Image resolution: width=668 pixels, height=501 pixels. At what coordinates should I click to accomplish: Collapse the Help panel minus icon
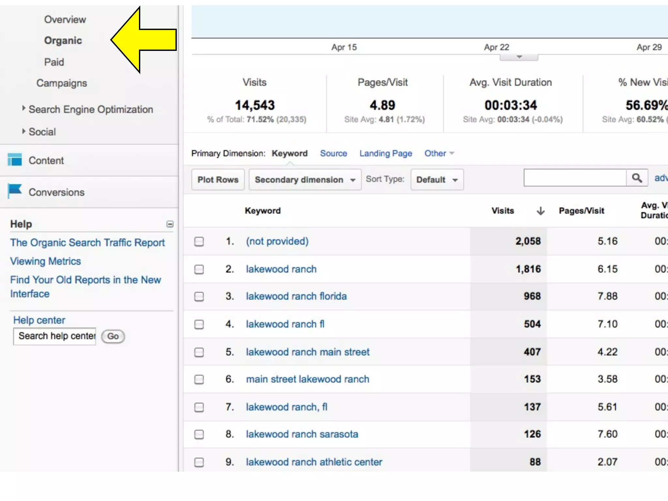[x=170, y=224]
